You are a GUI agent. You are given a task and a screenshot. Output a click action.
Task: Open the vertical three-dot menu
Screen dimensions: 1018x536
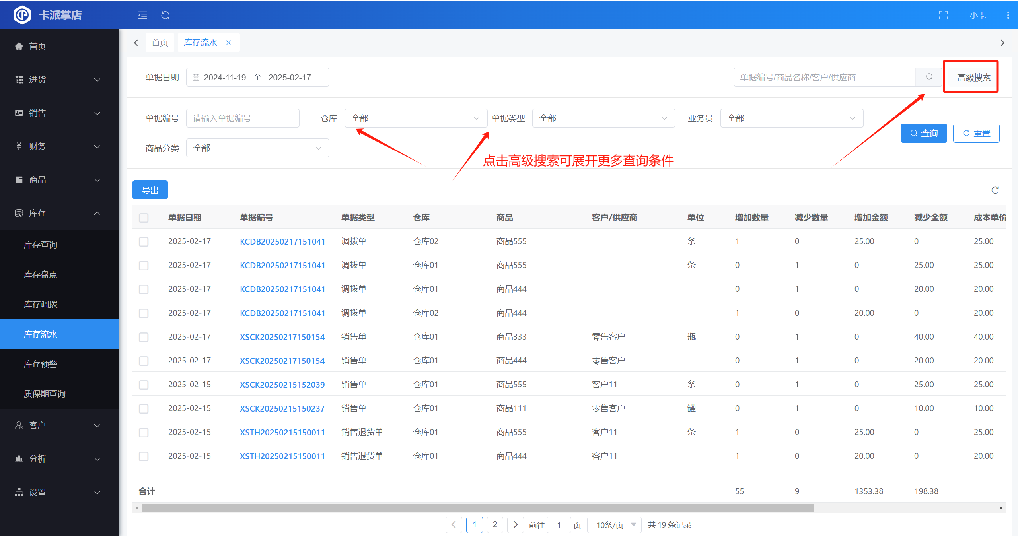point(1008,15)
